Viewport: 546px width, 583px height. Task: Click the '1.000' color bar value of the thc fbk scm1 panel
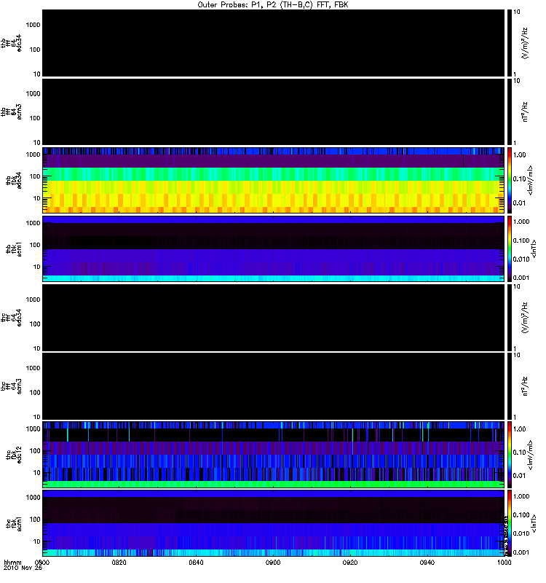pos(521,496)
